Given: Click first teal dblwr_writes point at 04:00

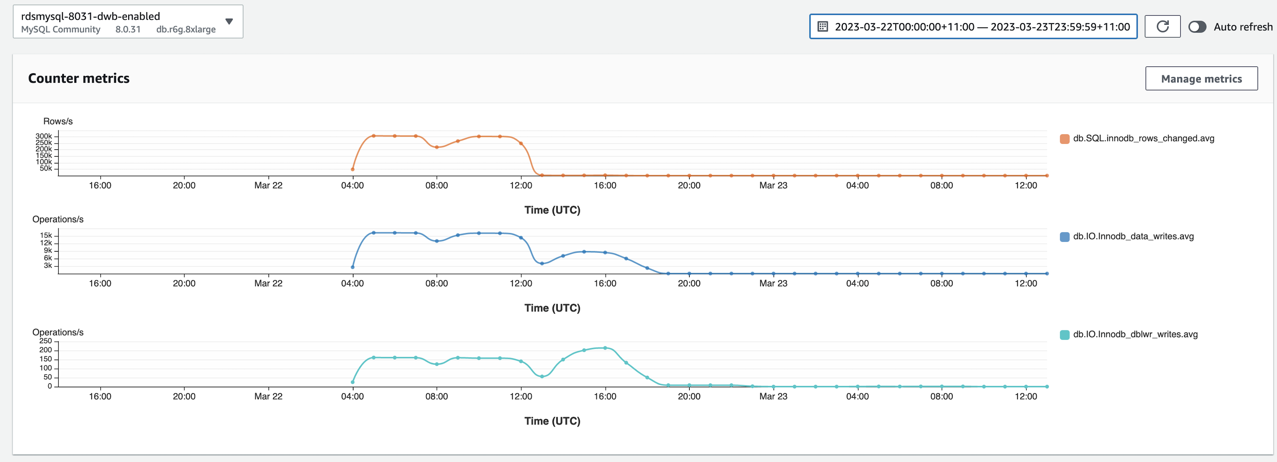Looking at the screenshot, I should (352, 382).
